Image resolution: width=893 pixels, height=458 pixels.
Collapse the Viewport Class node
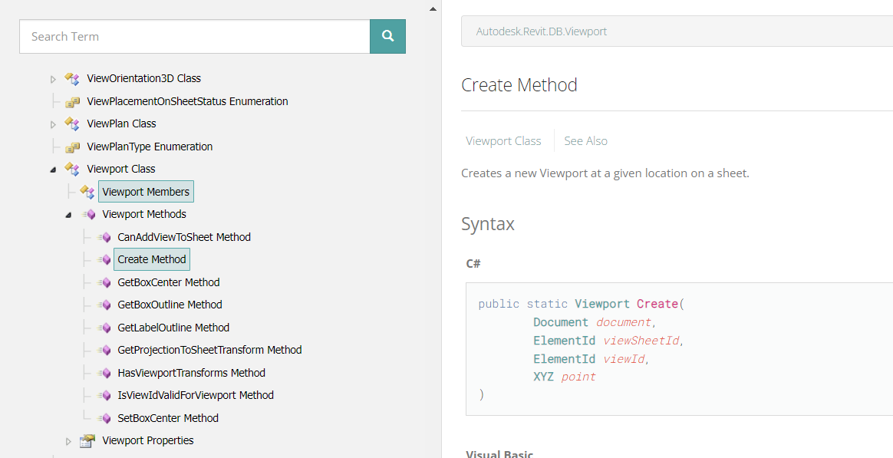53,170
